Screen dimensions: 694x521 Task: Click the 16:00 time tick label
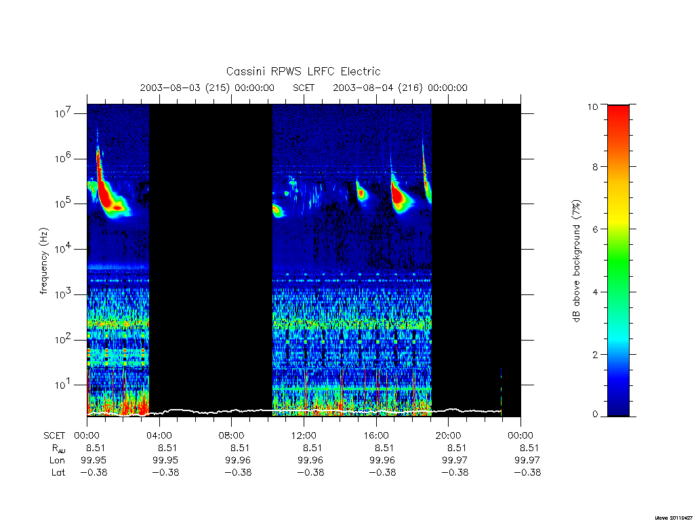[x=375, y=436]
